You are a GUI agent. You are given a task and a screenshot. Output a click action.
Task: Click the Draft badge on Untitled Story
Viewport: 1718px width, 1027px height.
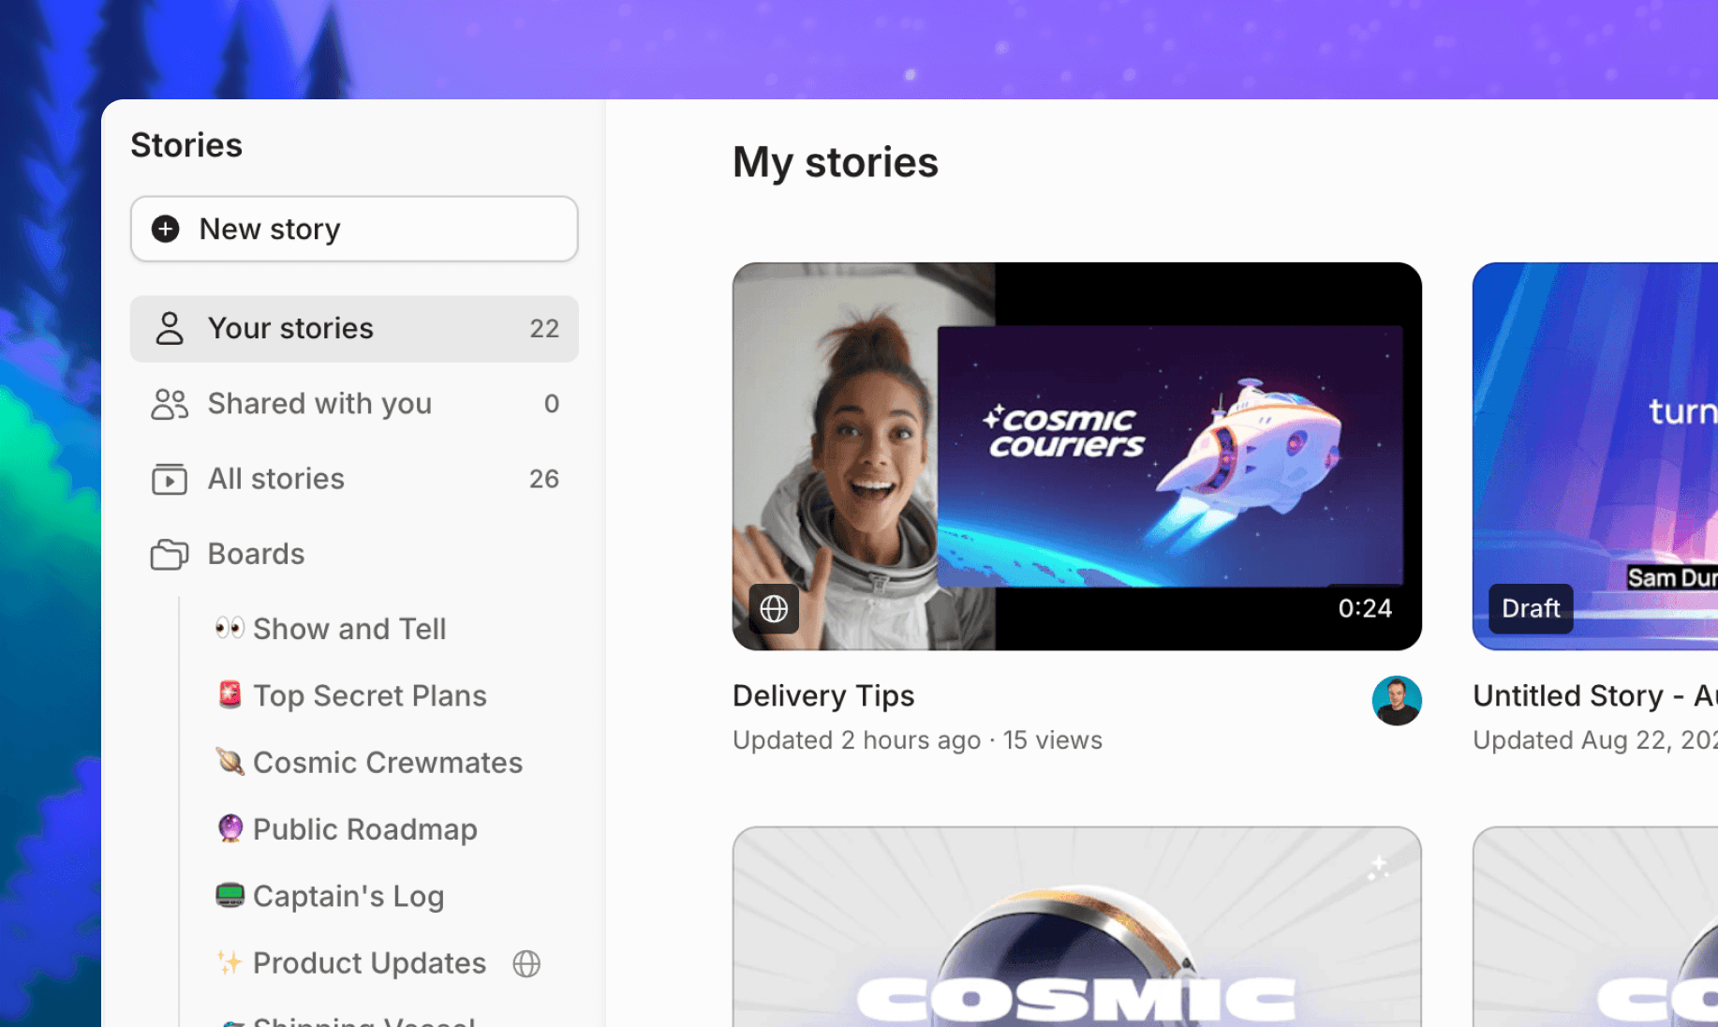1531,609
